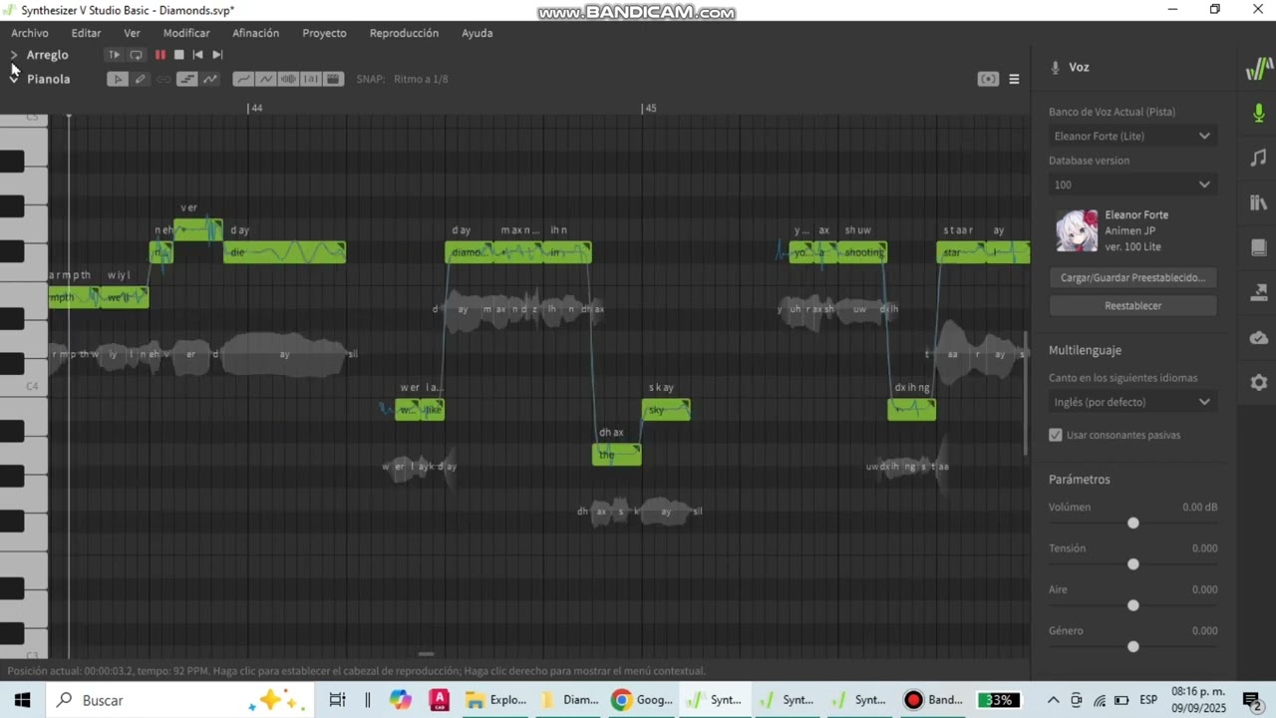Click the Reestablecer button

pyautogui.click(x=1132, y=305)
